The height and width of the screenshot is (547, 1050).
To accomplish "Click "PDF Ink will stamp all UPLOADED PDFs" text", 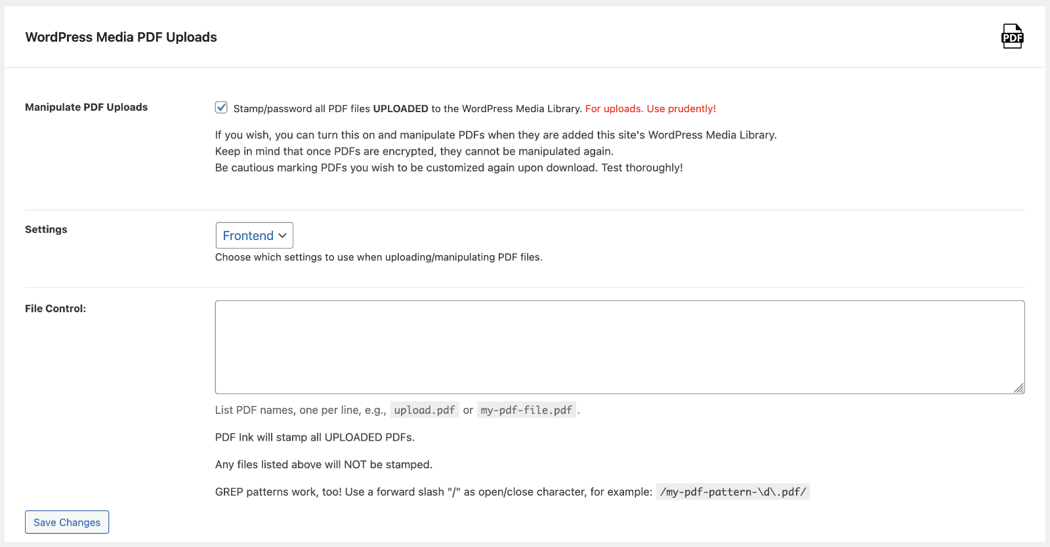I will coord(315,437).
